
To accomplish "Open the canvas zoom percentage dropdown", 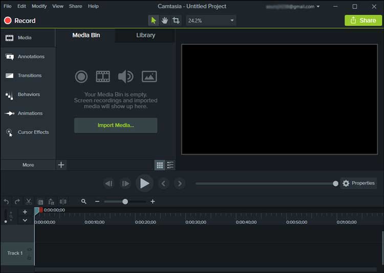I will point(211,20).
